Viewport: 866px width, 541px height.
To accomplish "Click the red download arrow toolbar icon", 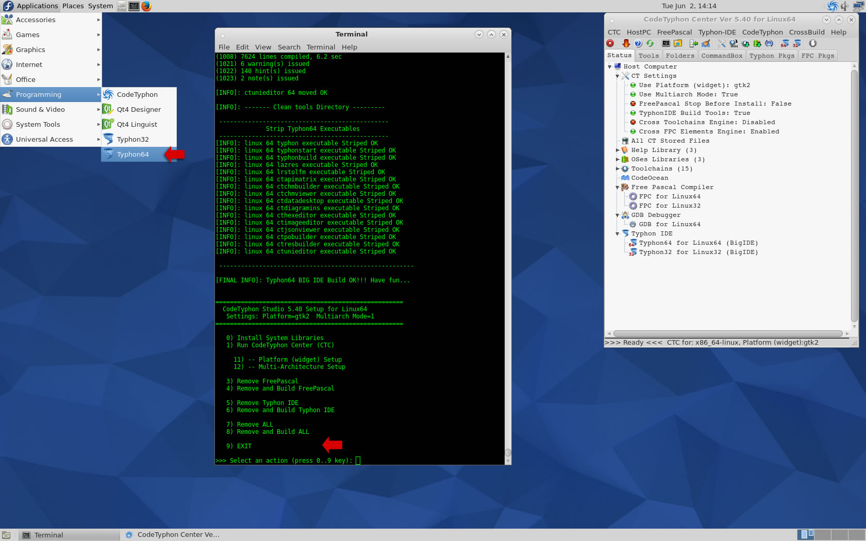I will coord(626,44).
